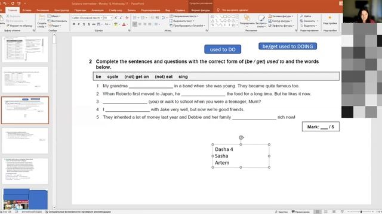Toggle underline formatting
This screenshot has width=382, height=214.
point(84,24)
